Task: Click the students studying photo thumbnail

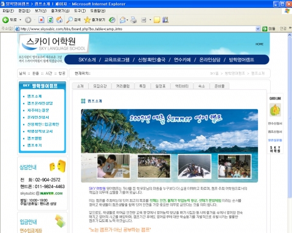Action: click(113, 166)
